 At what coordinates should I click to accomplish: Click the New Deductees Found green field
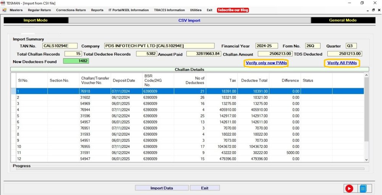[76, 61]
